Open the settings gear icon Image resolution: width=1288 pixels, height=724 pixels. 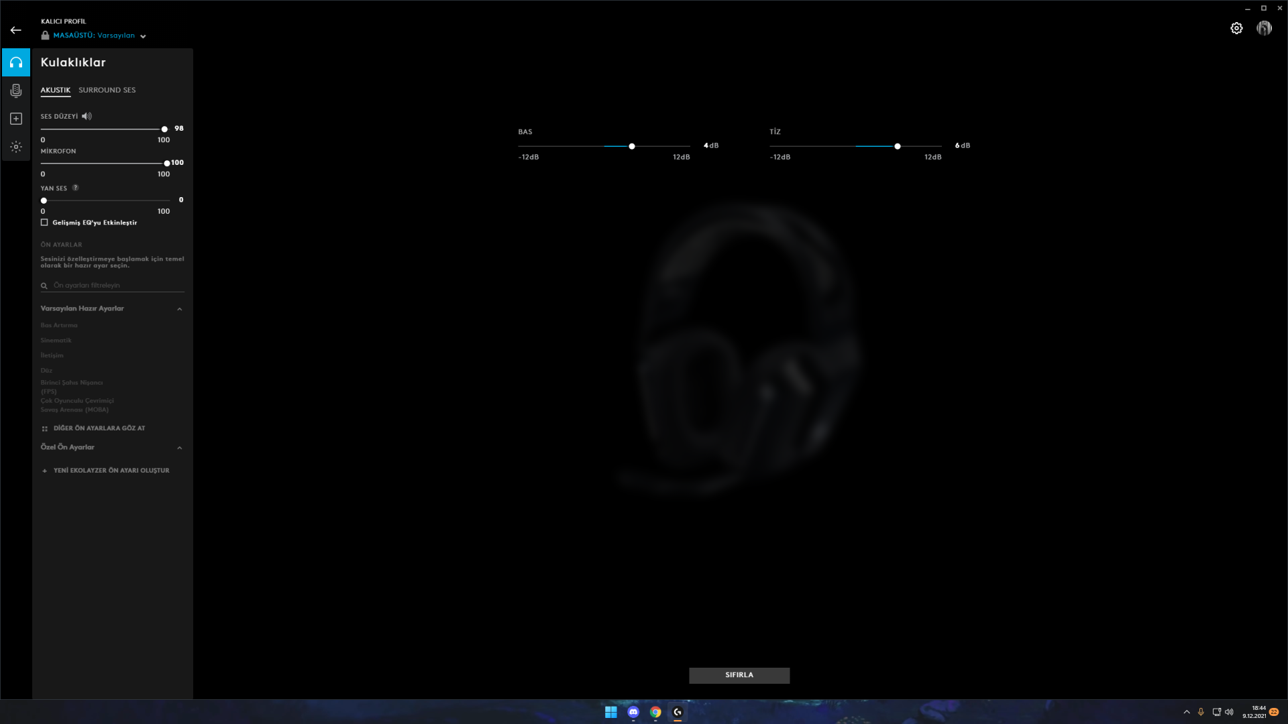click(x=1236, y=28)
